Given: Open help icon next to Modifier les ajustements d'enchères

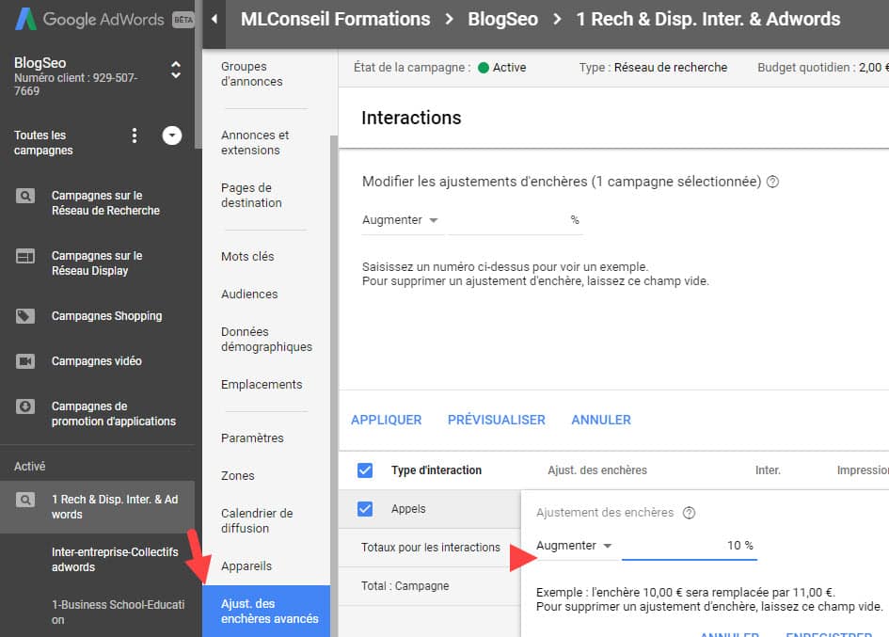Looking at the screenshot, I should click(772, 182).
